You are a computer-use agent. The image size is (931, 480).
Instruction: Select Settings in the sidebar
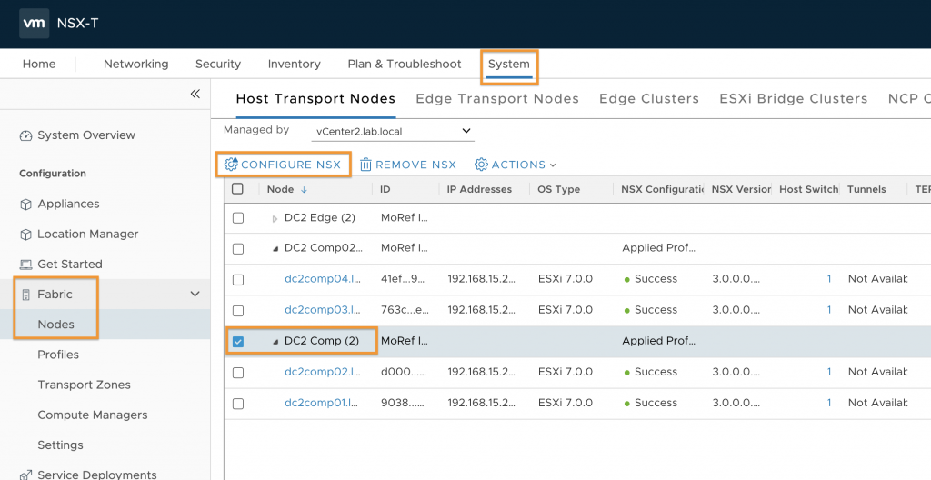click(61, 445)
